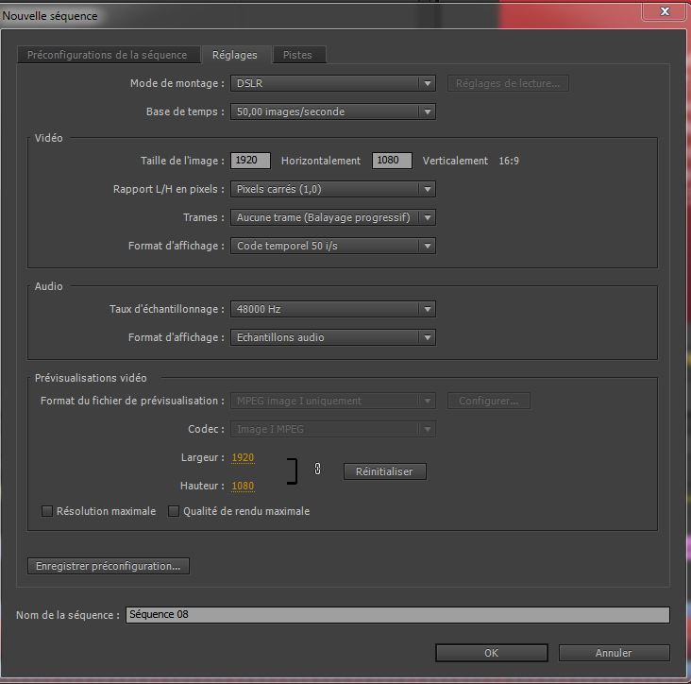
Task: Click the Réglages de lecture button
Action: pos(508,83)
